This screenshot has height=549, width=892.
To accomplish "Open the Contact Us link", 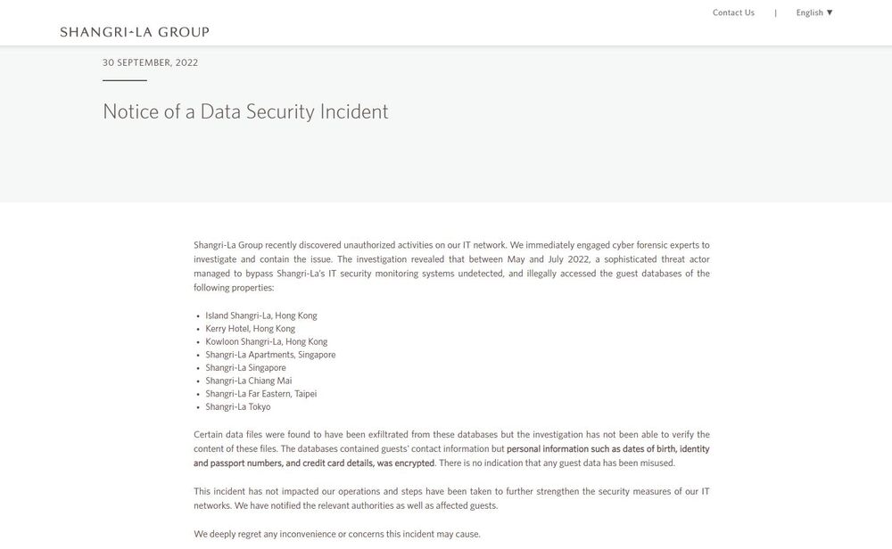I will click(x=733, y=12).
